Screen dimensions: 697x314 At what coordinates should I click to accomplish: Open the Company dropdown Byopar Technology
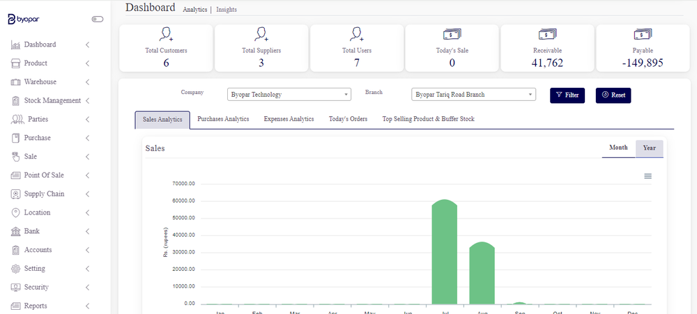(289, 95)
